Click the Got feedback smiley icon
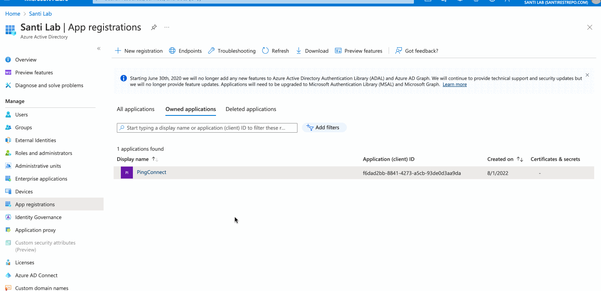This screenshot has height=291, width=601. coord(398,51)
